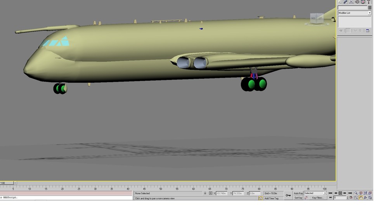
Task: Click default in/out tangents curve icon
Action: point(306,198)
